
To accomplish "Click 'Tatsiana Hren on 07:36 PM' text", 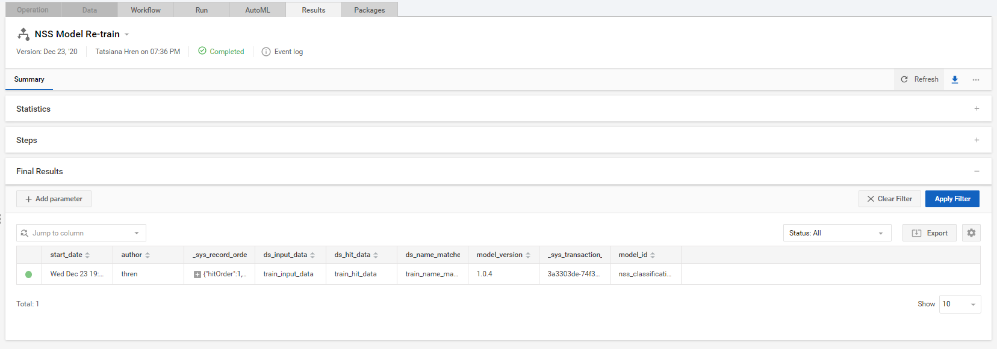I will click(138, 52).
